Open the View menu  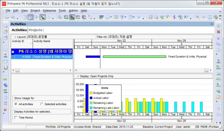(x=24, y=11)
